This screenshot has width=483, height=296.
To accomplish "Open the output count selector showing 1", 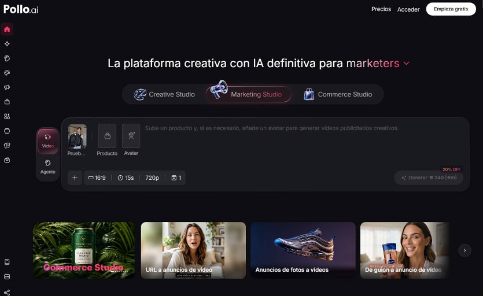I will coord(176,177).
